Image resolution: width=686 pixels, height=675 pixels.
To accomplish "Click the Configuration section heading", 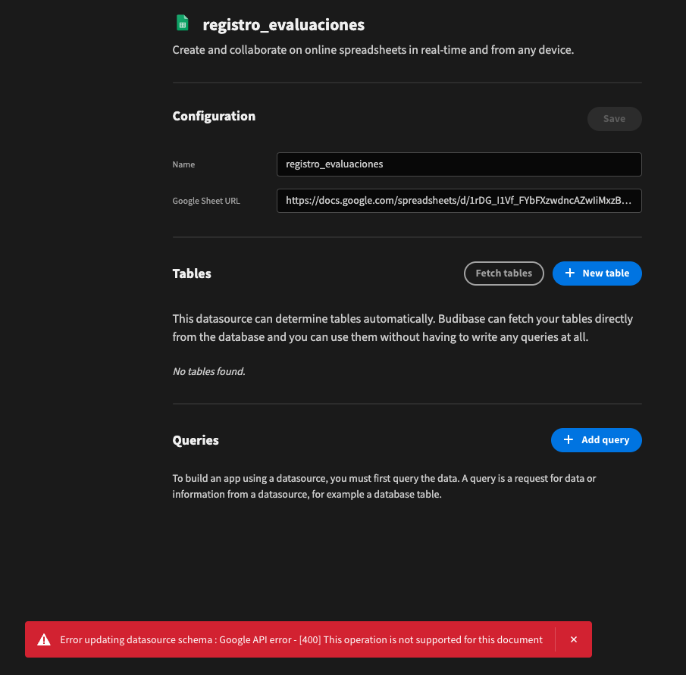I will coord(213,117).
